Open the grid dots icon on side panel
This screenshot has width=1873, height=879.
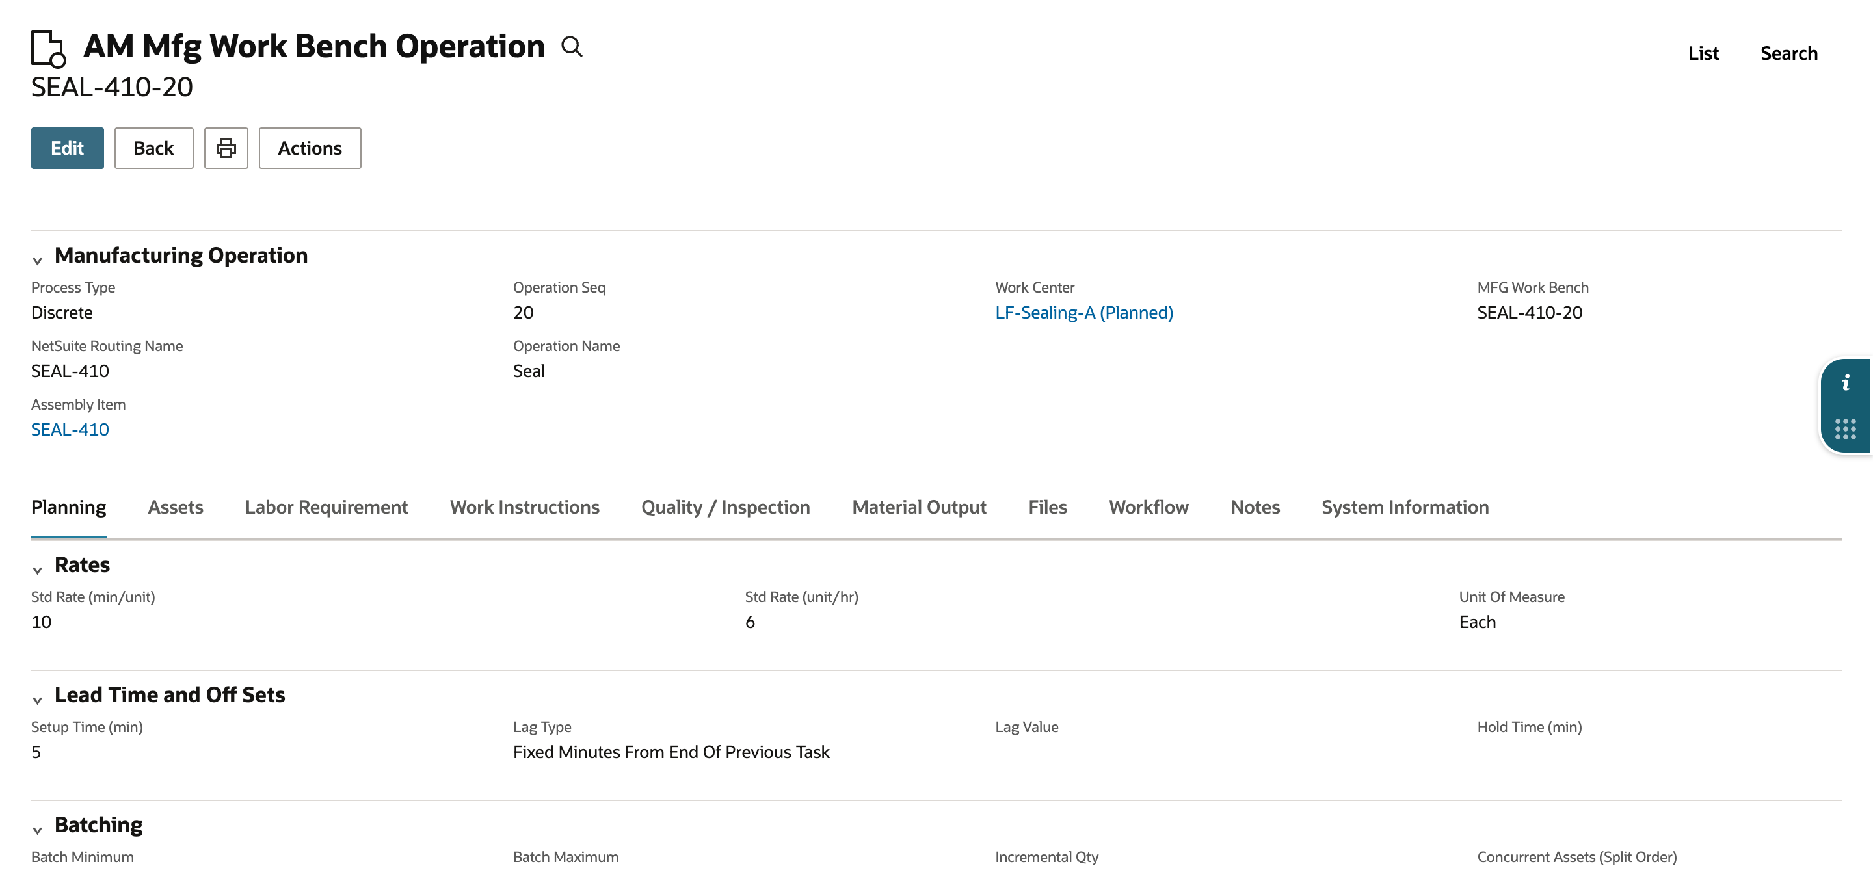tap(1846, 429)
